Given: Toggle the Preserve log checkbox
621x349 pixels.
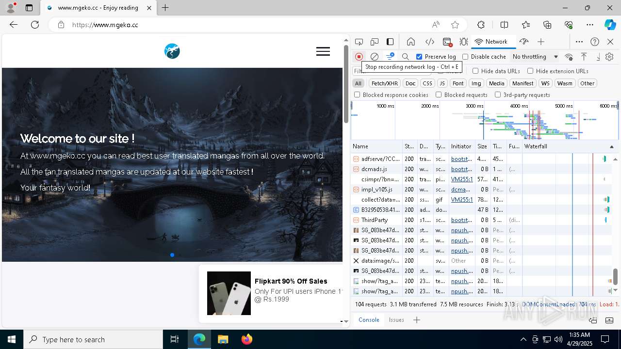Looking at the screenshot, I should (419, 57).
